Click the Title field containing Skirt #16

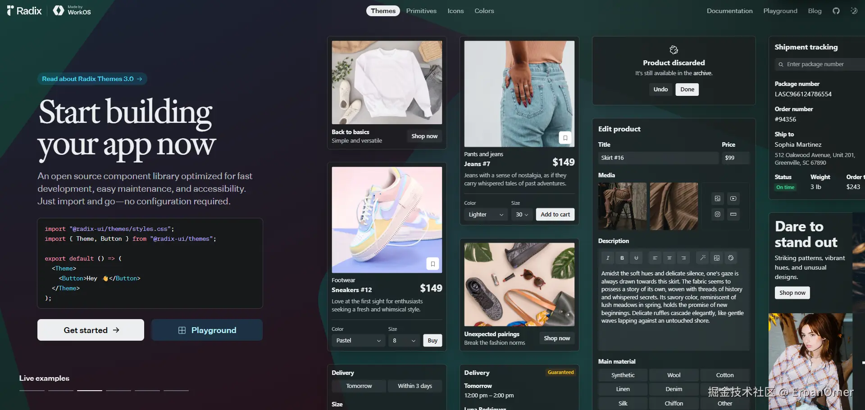tap(658, 158)
